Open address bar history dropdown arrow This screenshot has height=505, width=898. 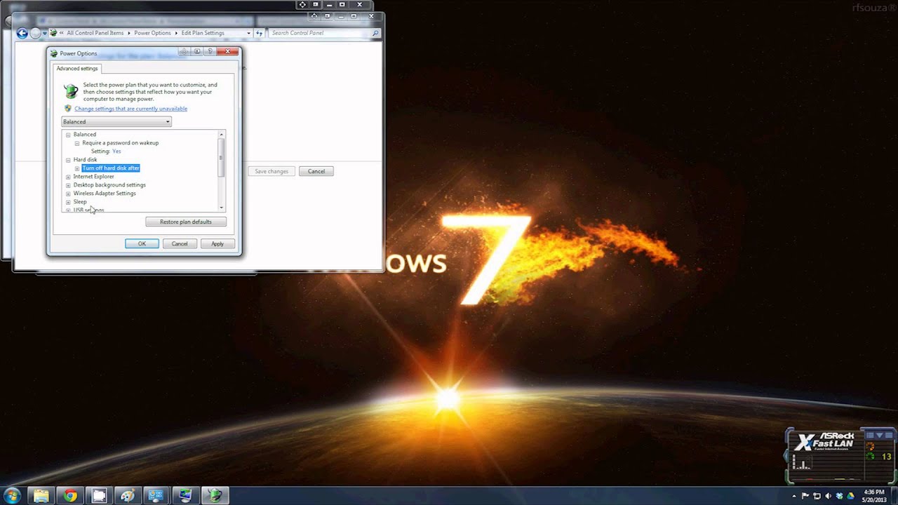tap(248, 33)
